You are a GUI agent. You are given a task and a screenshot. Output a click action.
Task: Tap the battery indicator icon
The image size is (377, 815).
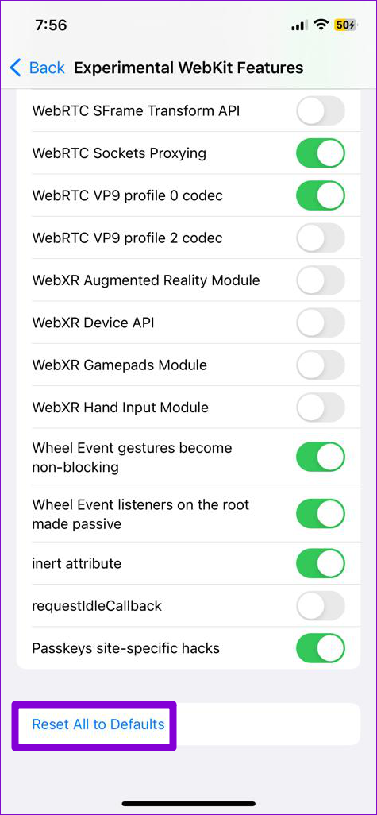(346, 25)
